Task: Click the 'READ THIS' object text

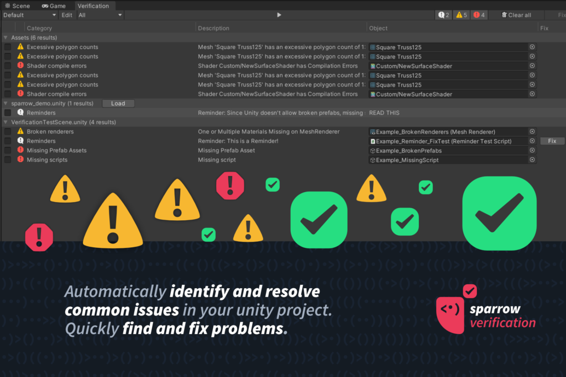Action: (x=384, y=113)
